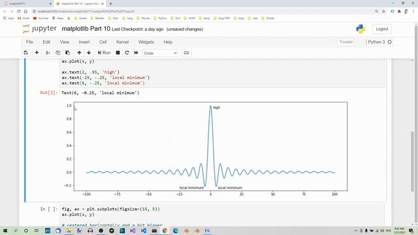Click the ax.text 'high' code line
Screen dimensions: 418x235
(x=91, y=72)
